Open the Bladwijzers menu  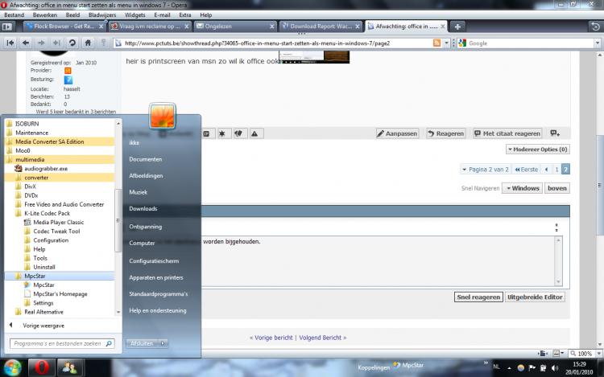(x=102, y=15)
